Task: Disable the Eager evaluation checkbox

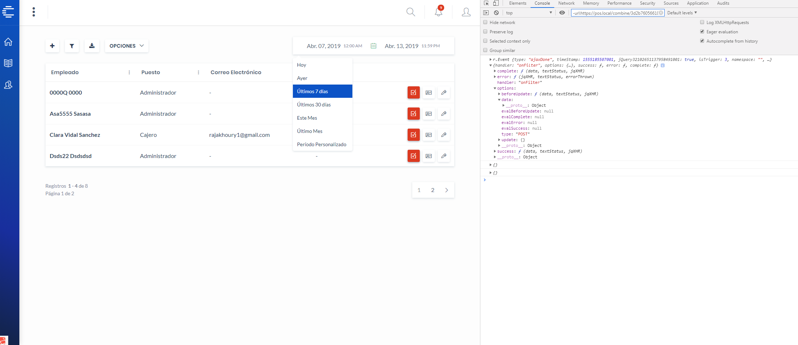Action: (702, 32)
